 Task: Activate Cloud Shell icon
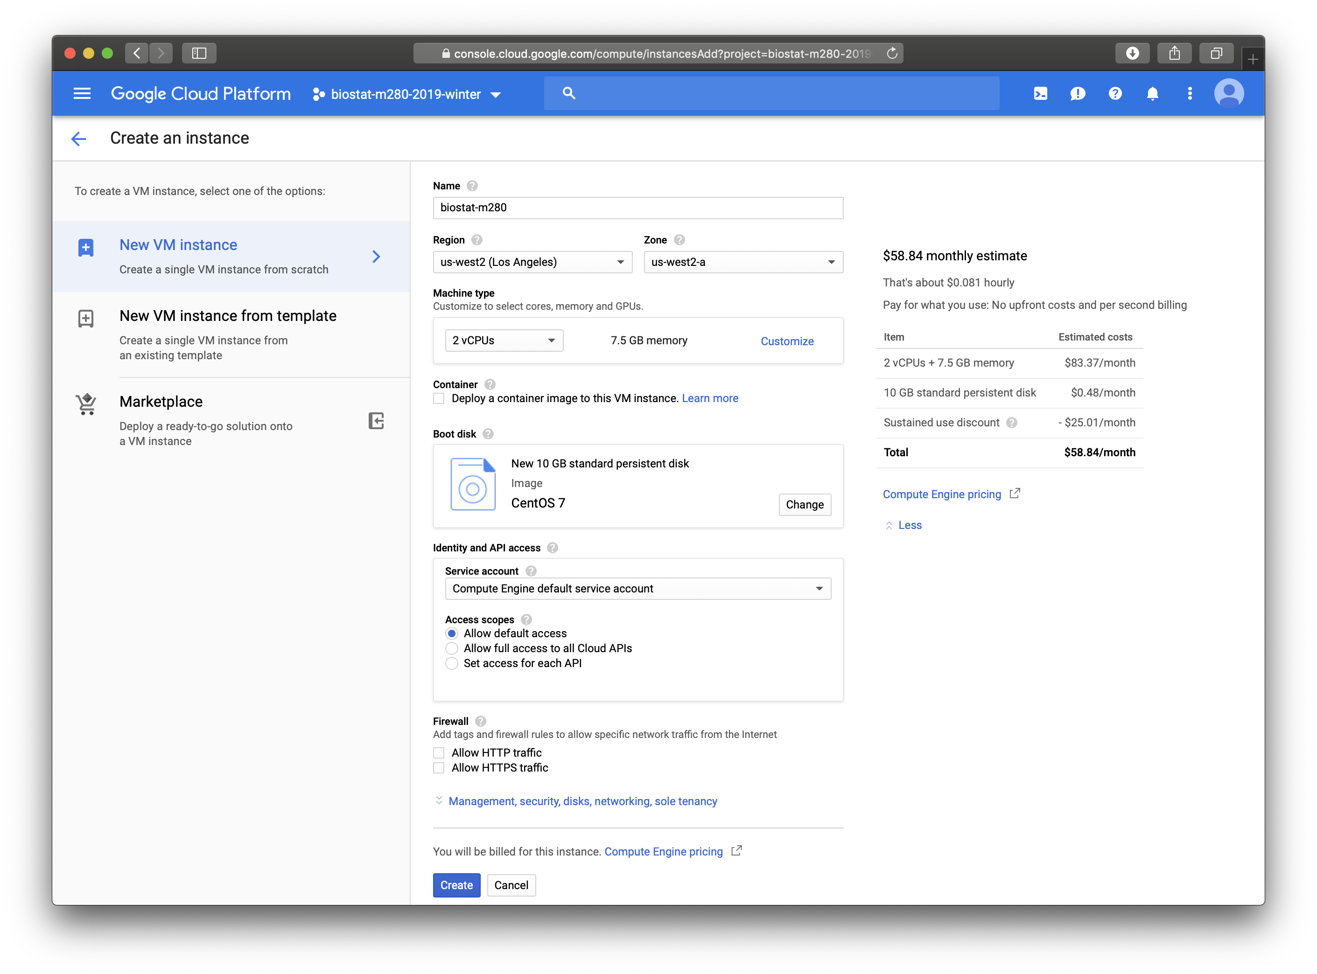click(x=1040, y=94)
